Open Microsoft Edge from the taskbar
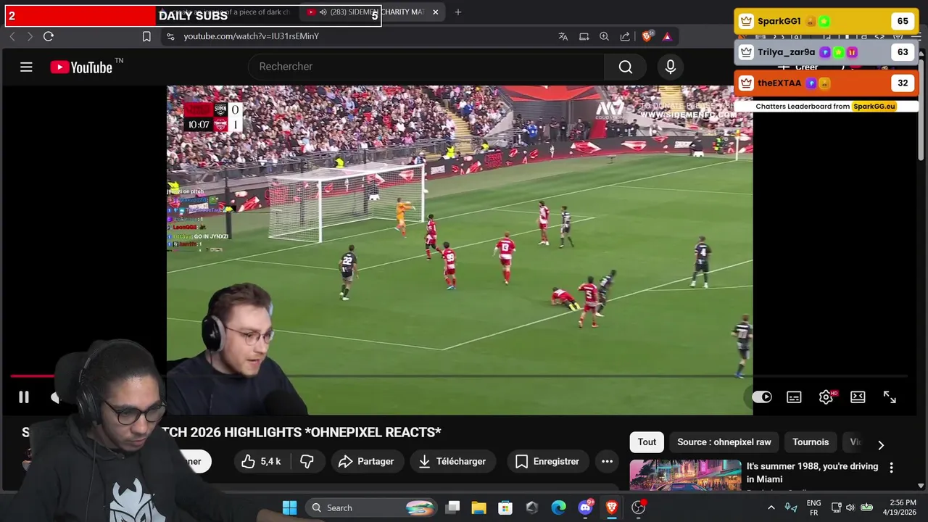The height and width of the screenshot is (522, 928). point(558,507)
